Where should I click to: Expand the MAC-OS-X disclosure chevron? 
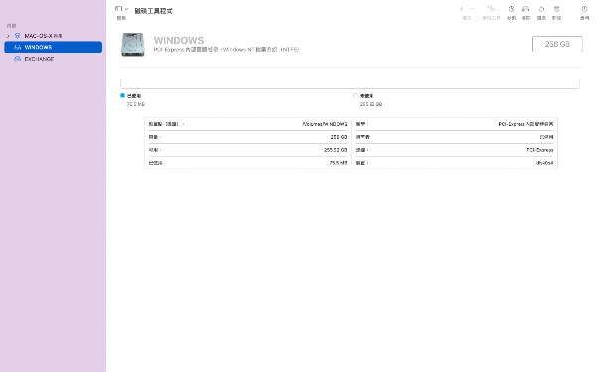(x=8, y=36)
